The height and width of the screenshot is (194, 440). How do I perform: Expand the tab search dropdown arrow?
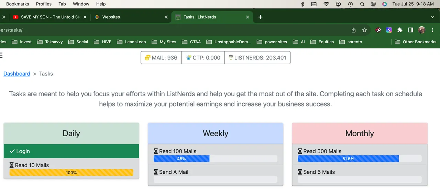pos(432,17)
